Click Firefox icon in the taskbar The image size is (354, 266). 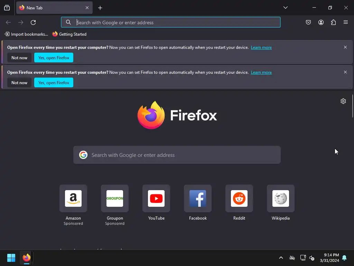pyautogui.click(x=26, y=258)
